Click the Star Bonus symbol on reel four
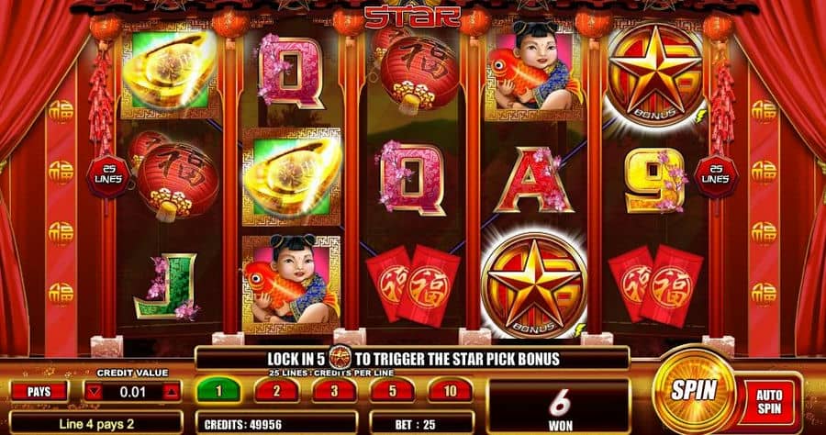This screenshot has height=435, width=826. pos(533,284)
